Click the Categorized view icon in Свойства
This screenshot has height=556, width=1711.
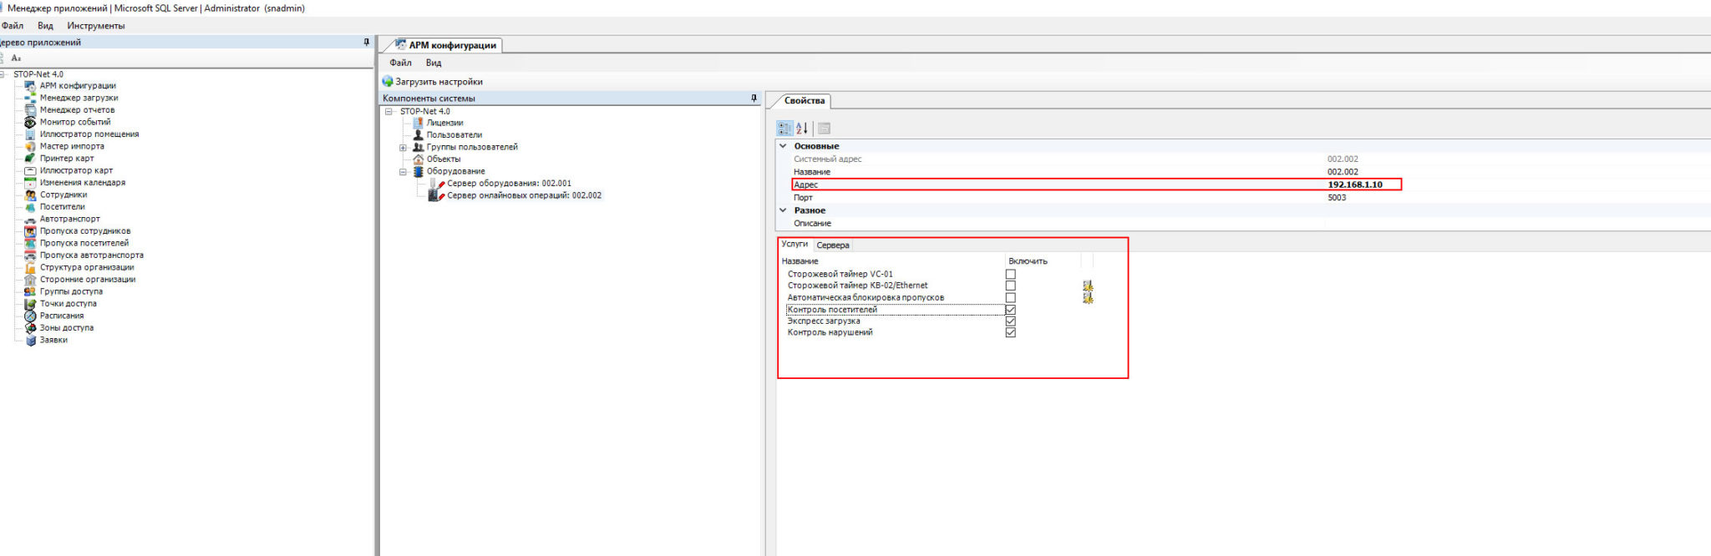click(x=784, y=129)
